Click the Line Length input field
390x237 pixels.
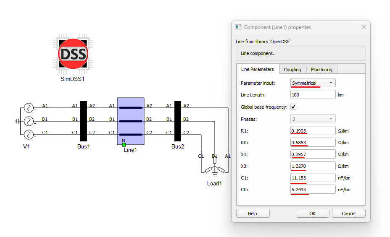pyautogui.click(x=313, y=94)
